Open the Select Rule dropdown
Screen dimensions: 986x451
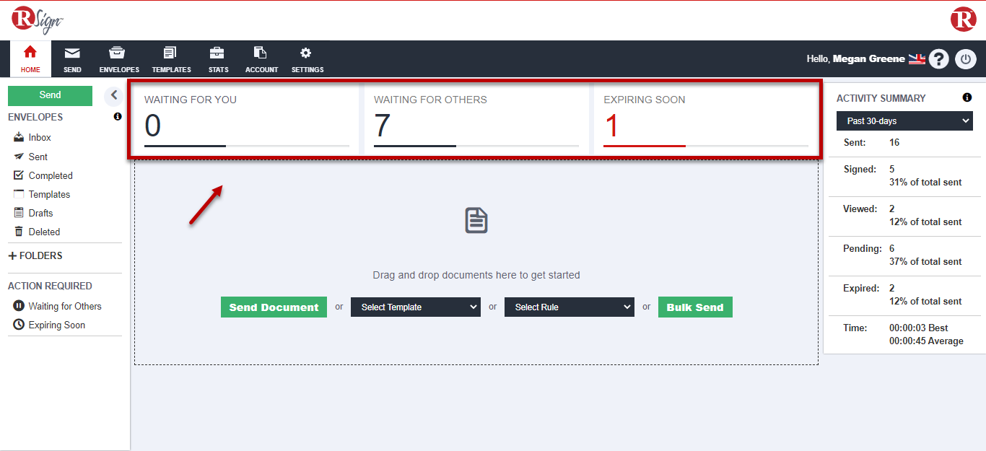pyautogui.click(x=569, y=307)
